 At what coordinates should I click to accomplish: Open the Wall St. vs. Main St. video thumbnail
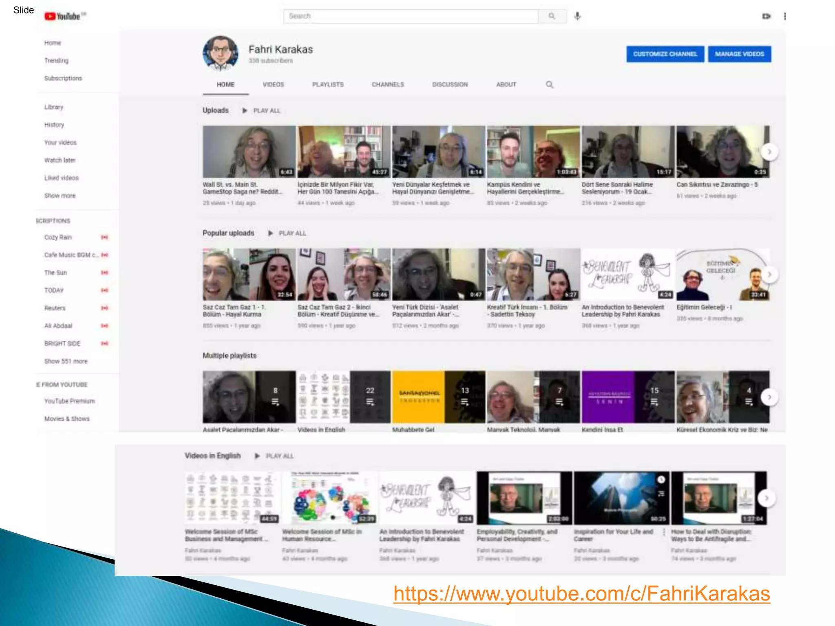pyautogui.click(x=249, y=152)
